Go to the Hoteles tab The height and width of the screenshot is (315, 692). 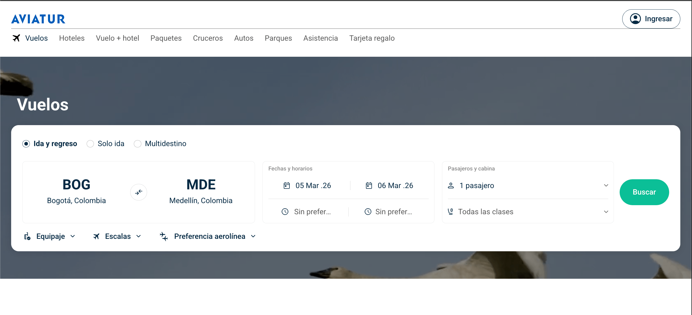point(72,38)
